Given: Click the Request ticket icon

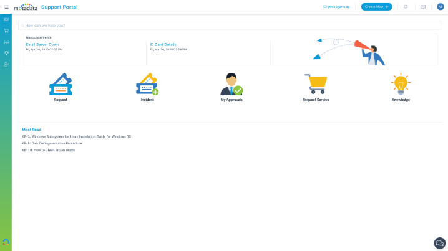Looking at the screenshot, I should pos(61,84).
